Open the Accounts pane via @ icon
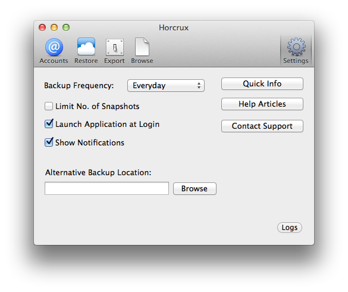Image resolution: width=348 pixels, height=292 pixels. point(54,47)
